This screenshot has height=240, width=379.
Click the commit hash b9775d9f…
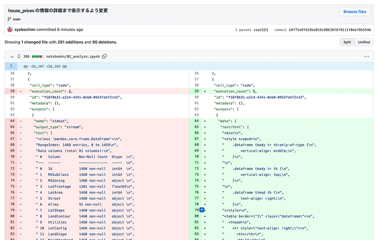point(330,30)
